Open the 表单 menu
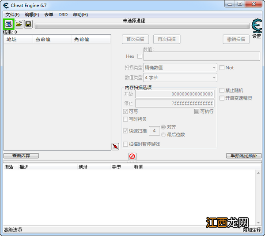265x236 pixels. tap(49, 15)
